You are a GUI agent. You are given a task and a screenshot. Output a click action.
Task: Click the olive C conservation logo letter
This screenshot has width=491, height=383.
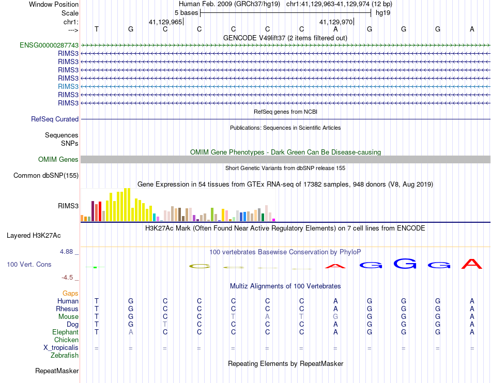coord(200,267)
